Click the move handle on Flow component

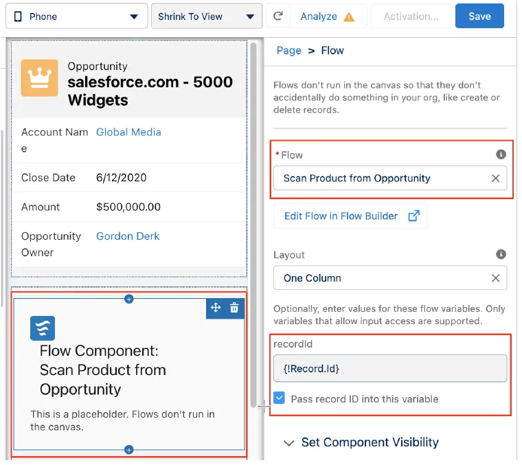point(217,309)
